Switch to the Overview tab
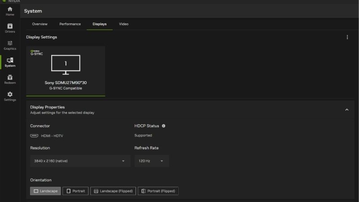The height and width of the screenshot is (202, 359). (x=39, y=24)
